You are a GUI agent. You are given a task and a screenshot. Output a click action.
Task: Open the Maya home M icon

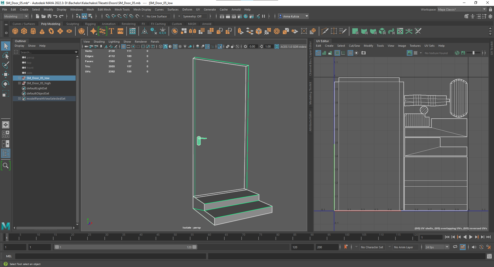click(6, 226)
